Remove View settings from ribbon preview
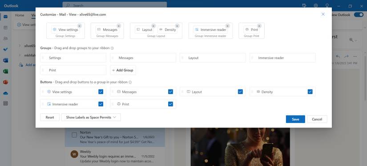The width and height of the screenshot is (367, 166). pyautogui.click(x=79, y=26)
